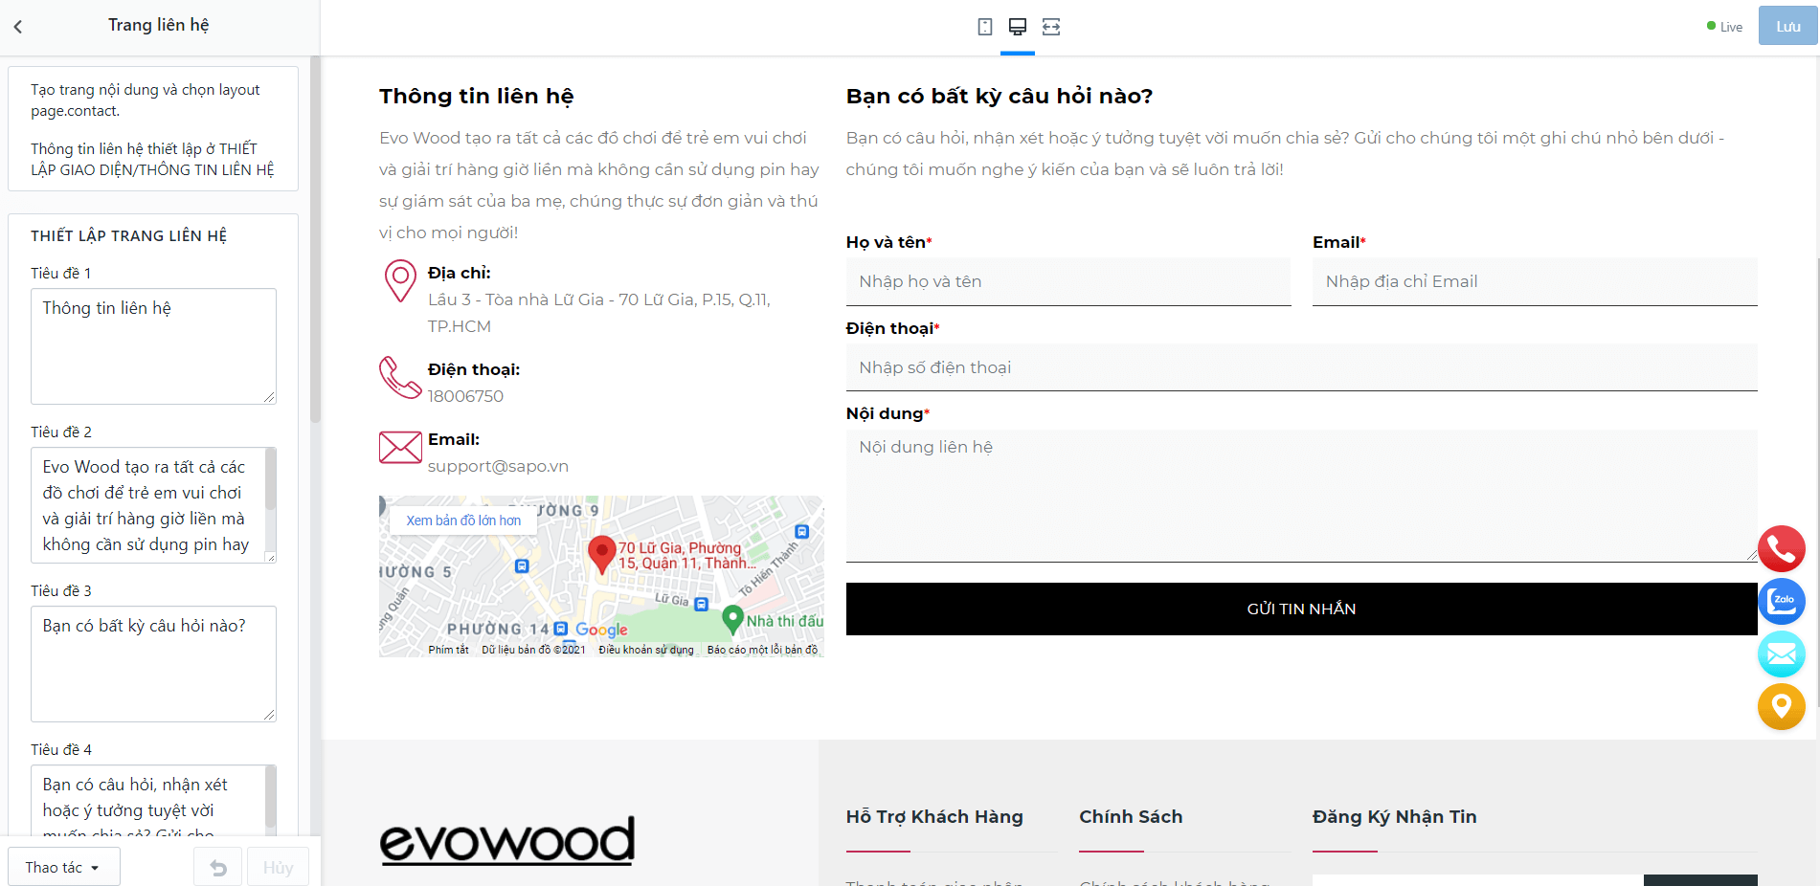The image size is (1820, 886).
Task: Click the Chính Sách footer heading
Action: click(x=1131, y=816)
